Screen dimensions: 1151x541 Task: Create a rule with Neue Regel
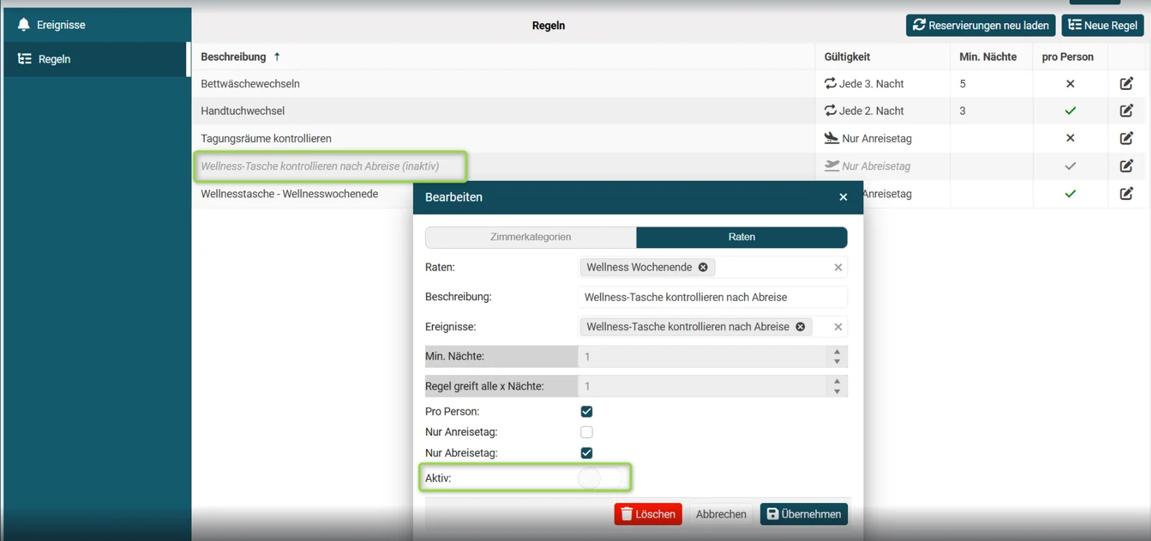(1102, 25)
